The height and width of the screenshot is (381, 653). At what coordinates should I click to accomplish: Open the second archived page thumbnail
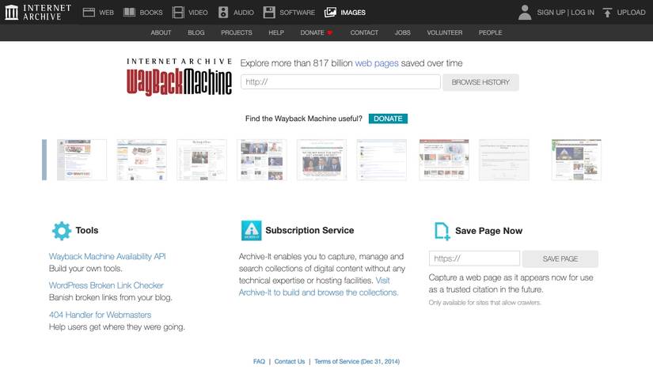(x=142, y=160)
